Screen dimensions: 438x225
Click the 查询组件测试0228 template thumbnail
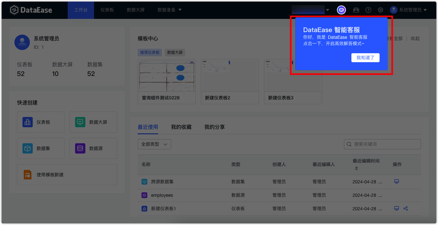click(166, 76)
